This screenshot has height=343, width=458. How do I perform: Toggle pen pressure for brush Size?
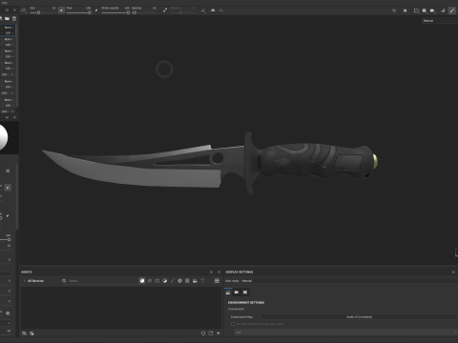tap(61, 10)
